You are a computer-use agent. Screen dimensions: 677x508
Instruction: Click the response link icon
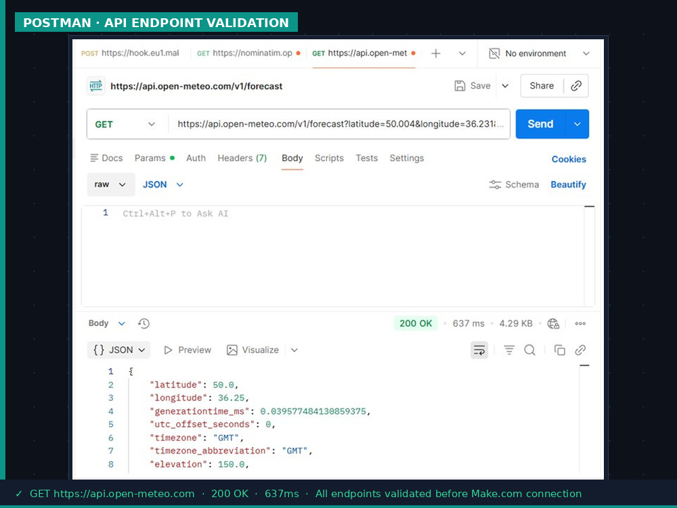(580, 350)
